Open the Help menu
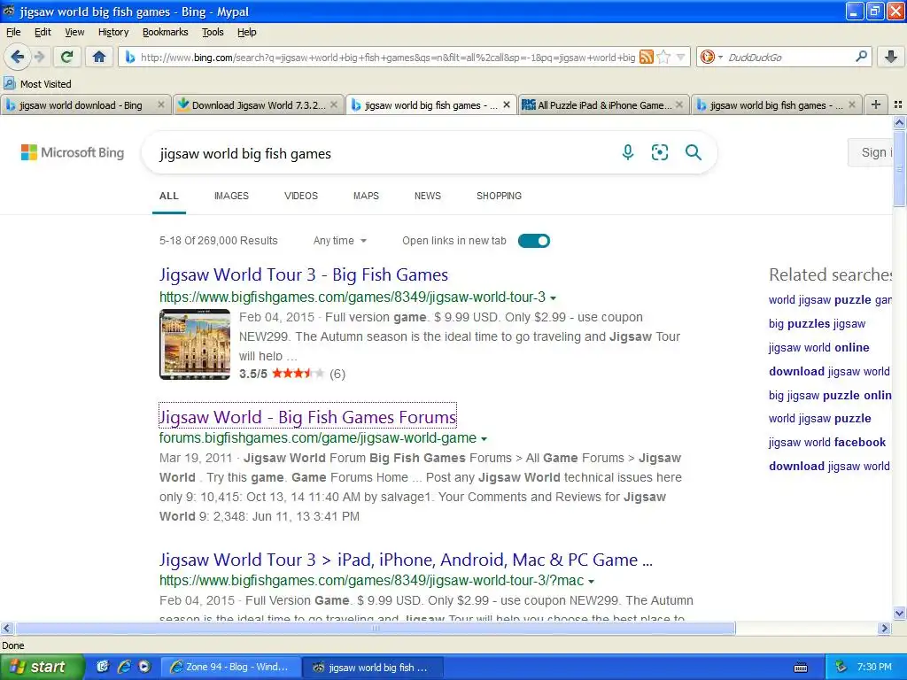 [x=247, y=32]
